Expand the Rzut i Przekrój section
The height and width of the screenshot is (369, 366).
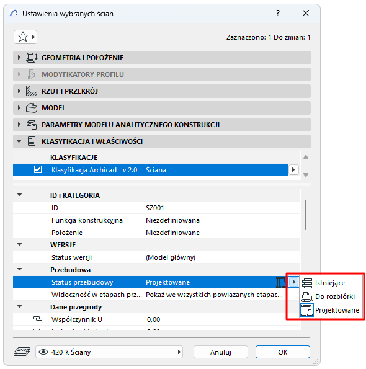(19, 91)
